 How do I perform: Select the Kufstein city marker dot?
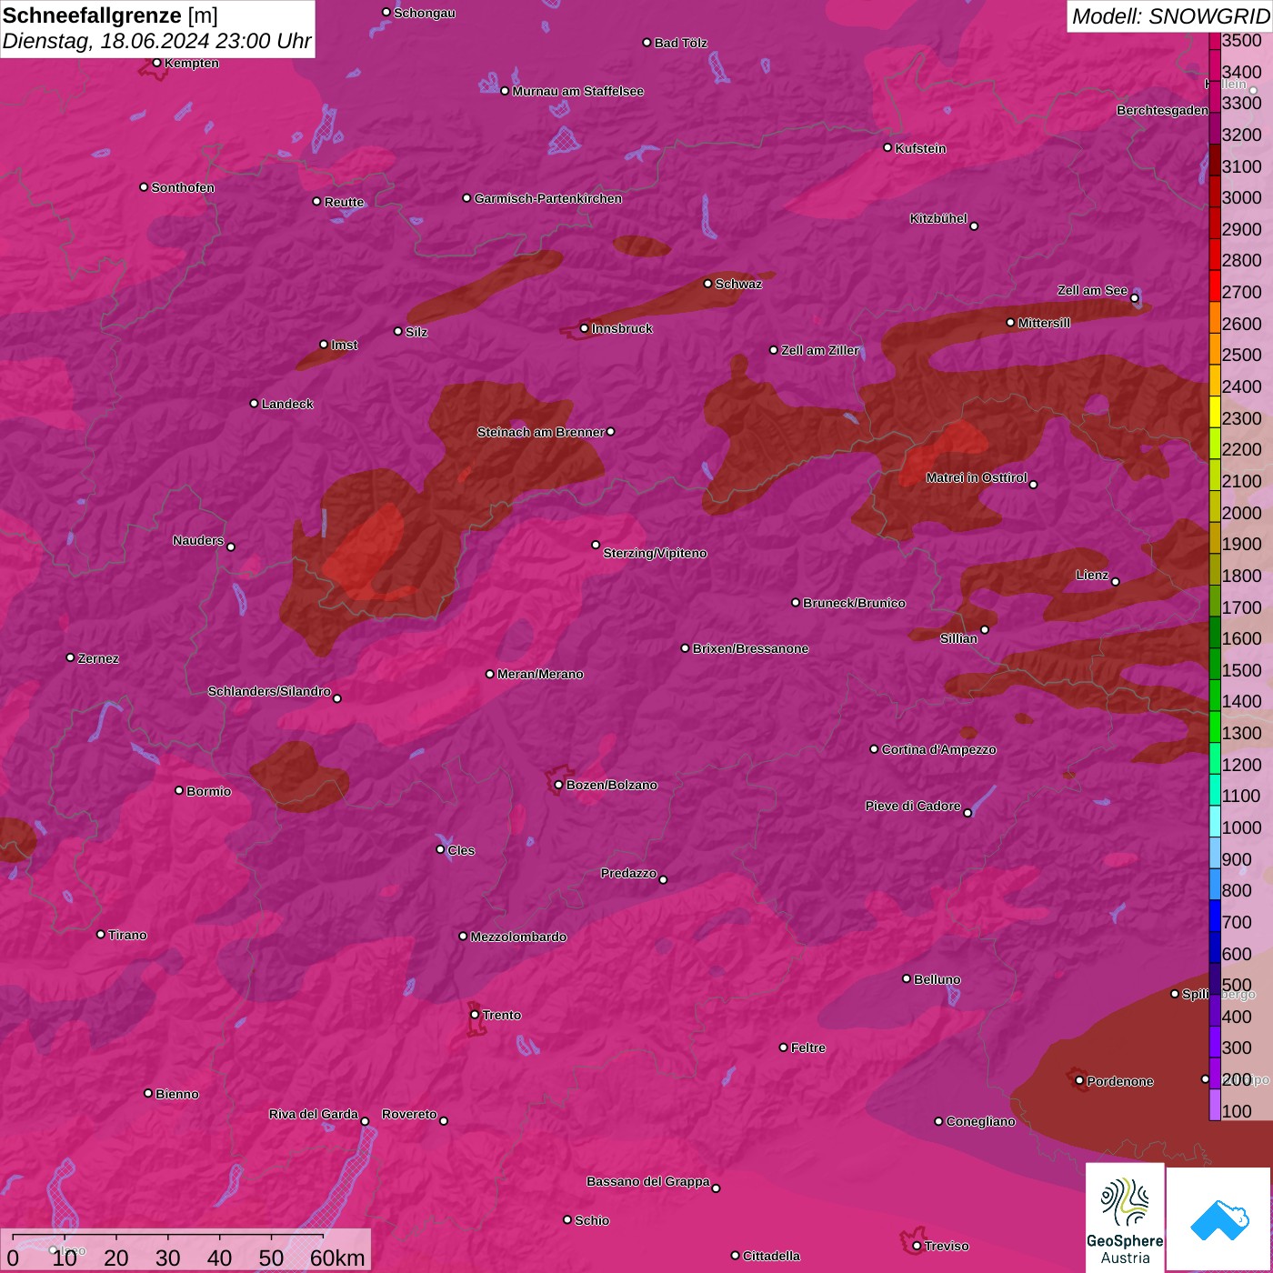tap(887, 147)
